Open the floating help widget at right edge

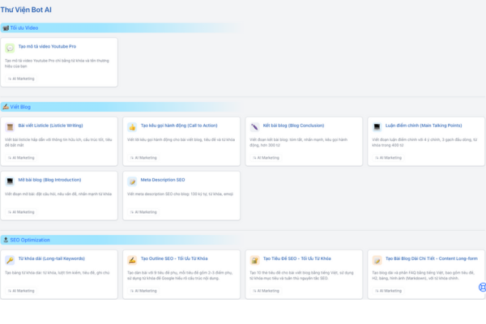tap(482, 287)
